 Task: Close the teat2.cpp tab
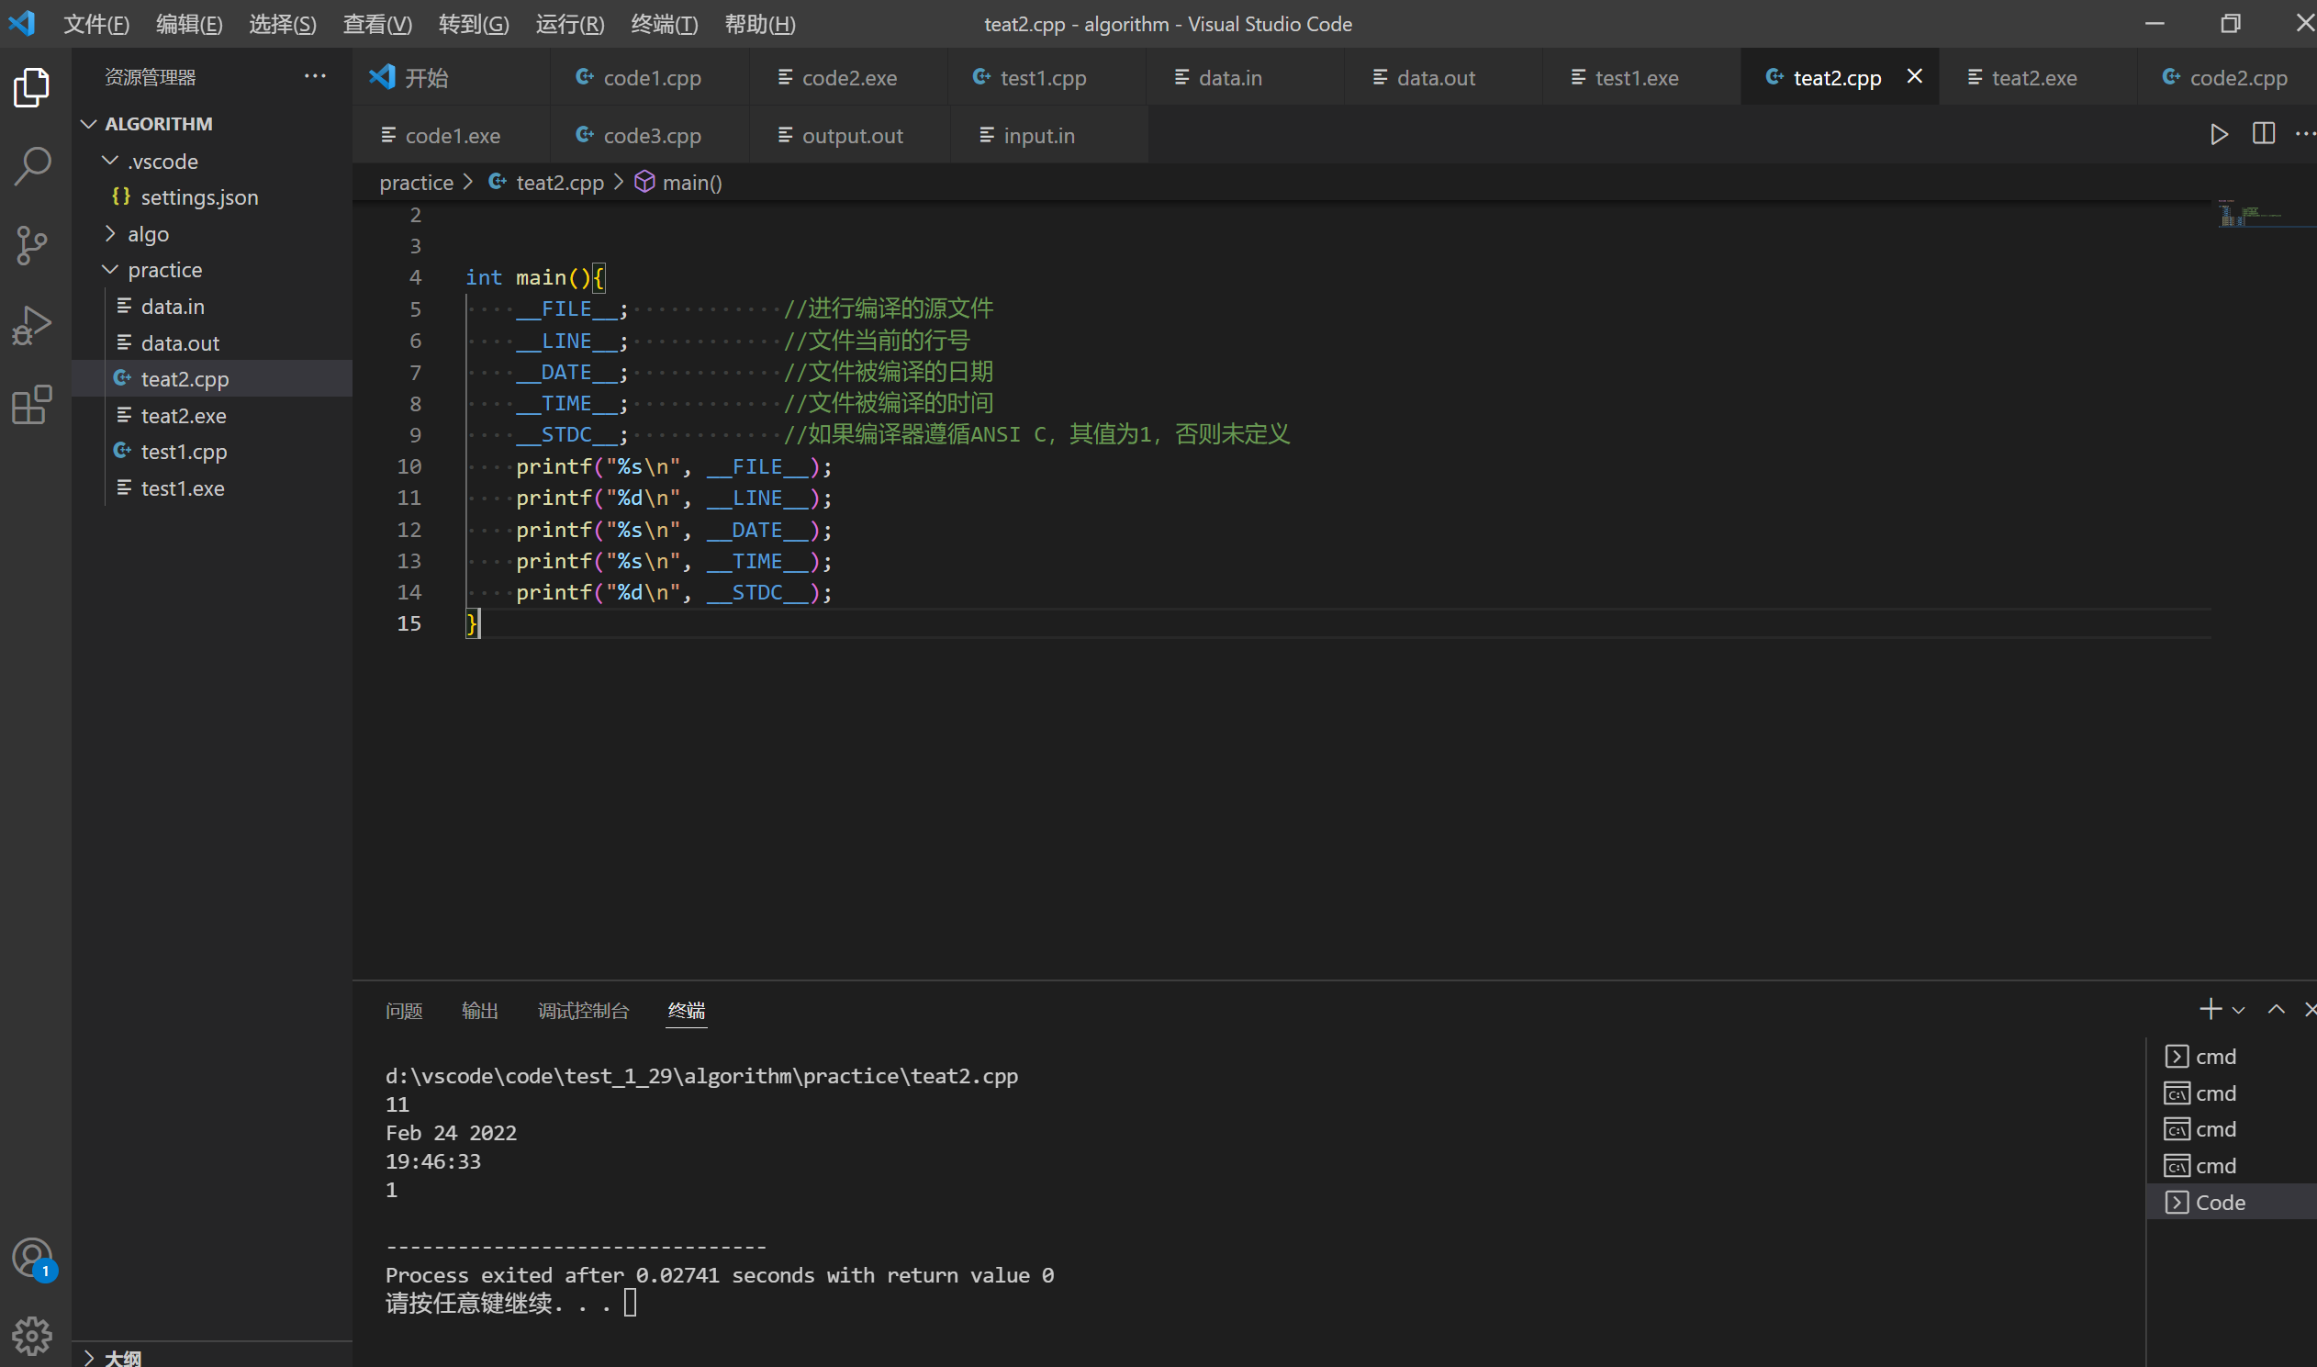[1915, 76]
